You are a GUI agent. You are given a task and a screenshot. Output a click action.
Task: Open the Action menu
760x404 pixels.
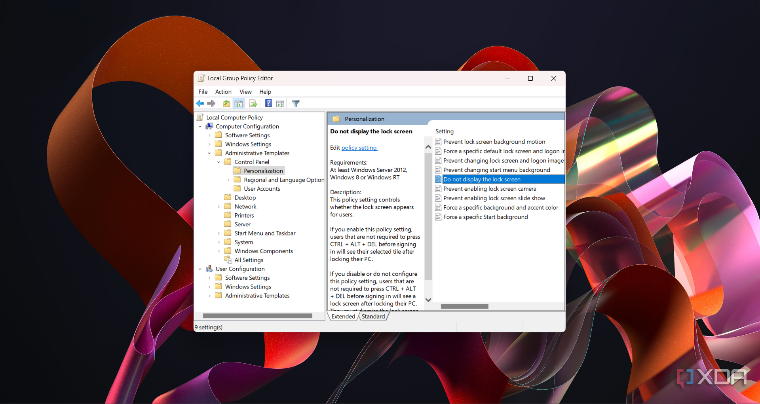pyautogui.click(x=223, y=92)
